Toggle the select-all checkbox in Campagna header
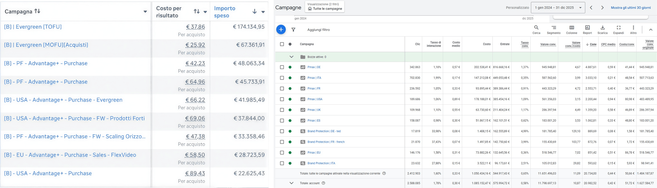Image resolution: width=657 pixels, height=188 pixels. click(282, 44)
